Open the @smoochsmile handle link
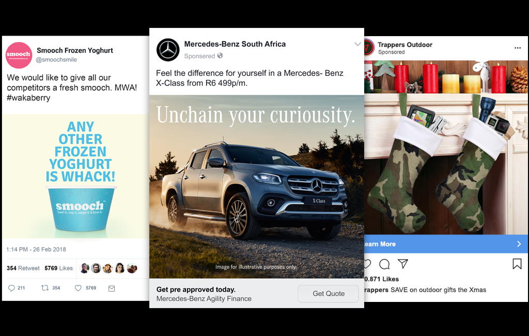529x336 pixels. click(56, 60)
